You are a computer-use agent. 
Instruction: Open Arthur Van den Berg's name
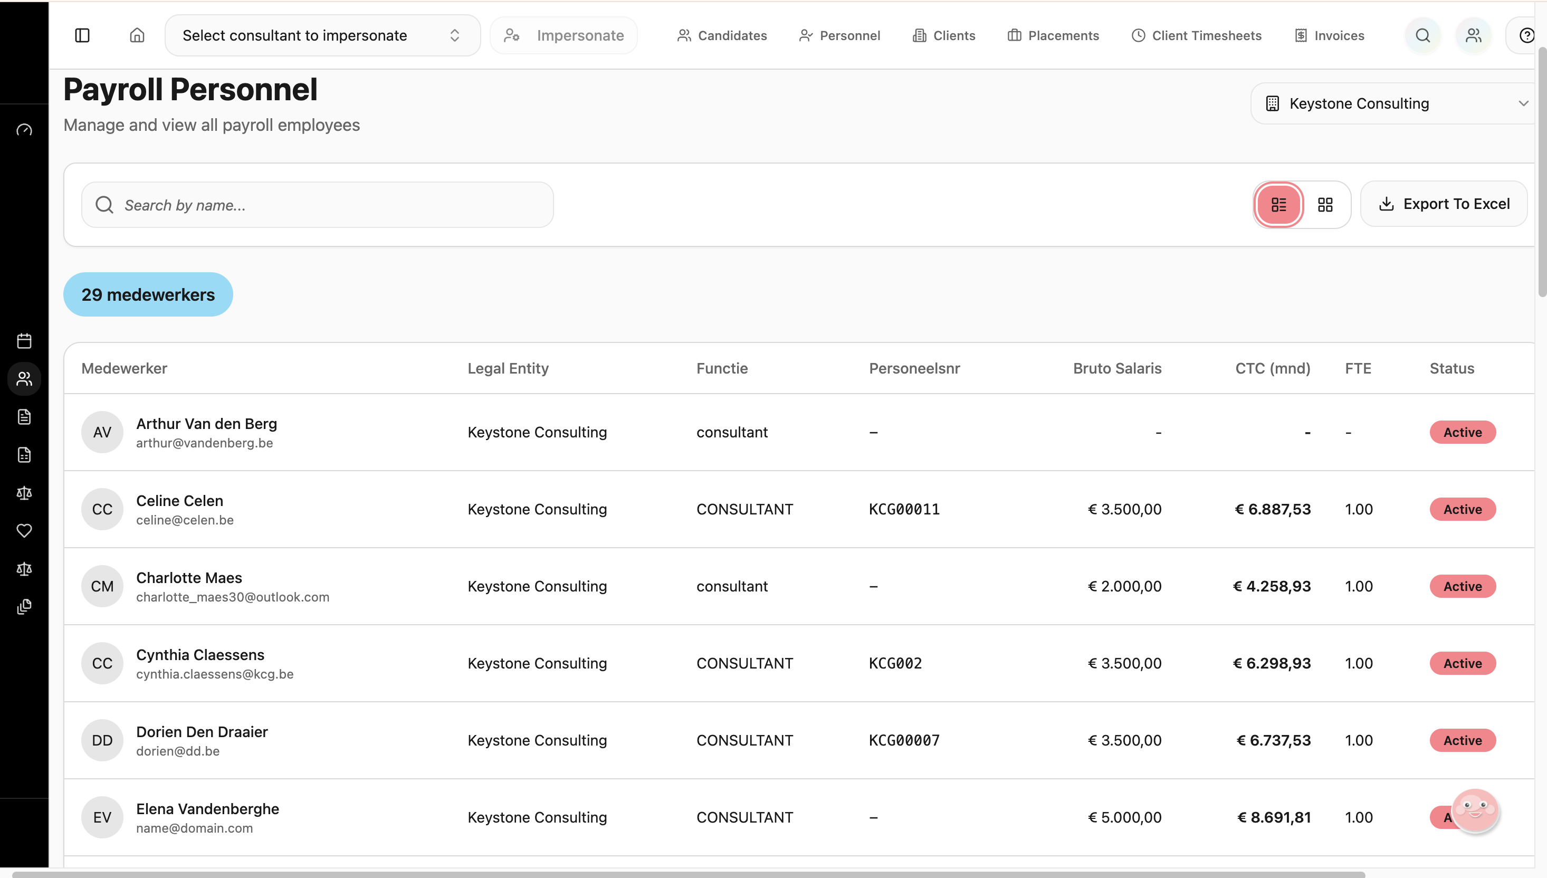[x=206, y=423]
